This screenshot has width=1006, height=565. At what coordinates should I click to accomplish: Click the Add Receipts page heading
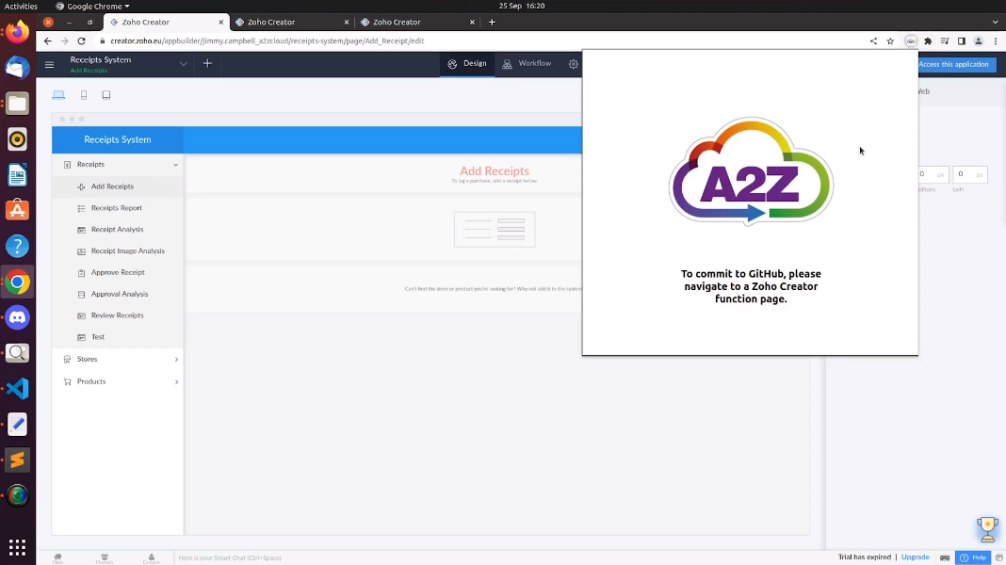(494, 170)
